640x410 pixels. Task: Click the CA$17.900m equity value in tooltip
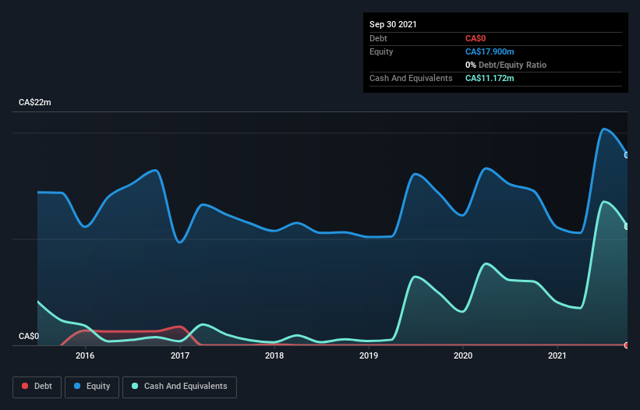click(490, 51)
